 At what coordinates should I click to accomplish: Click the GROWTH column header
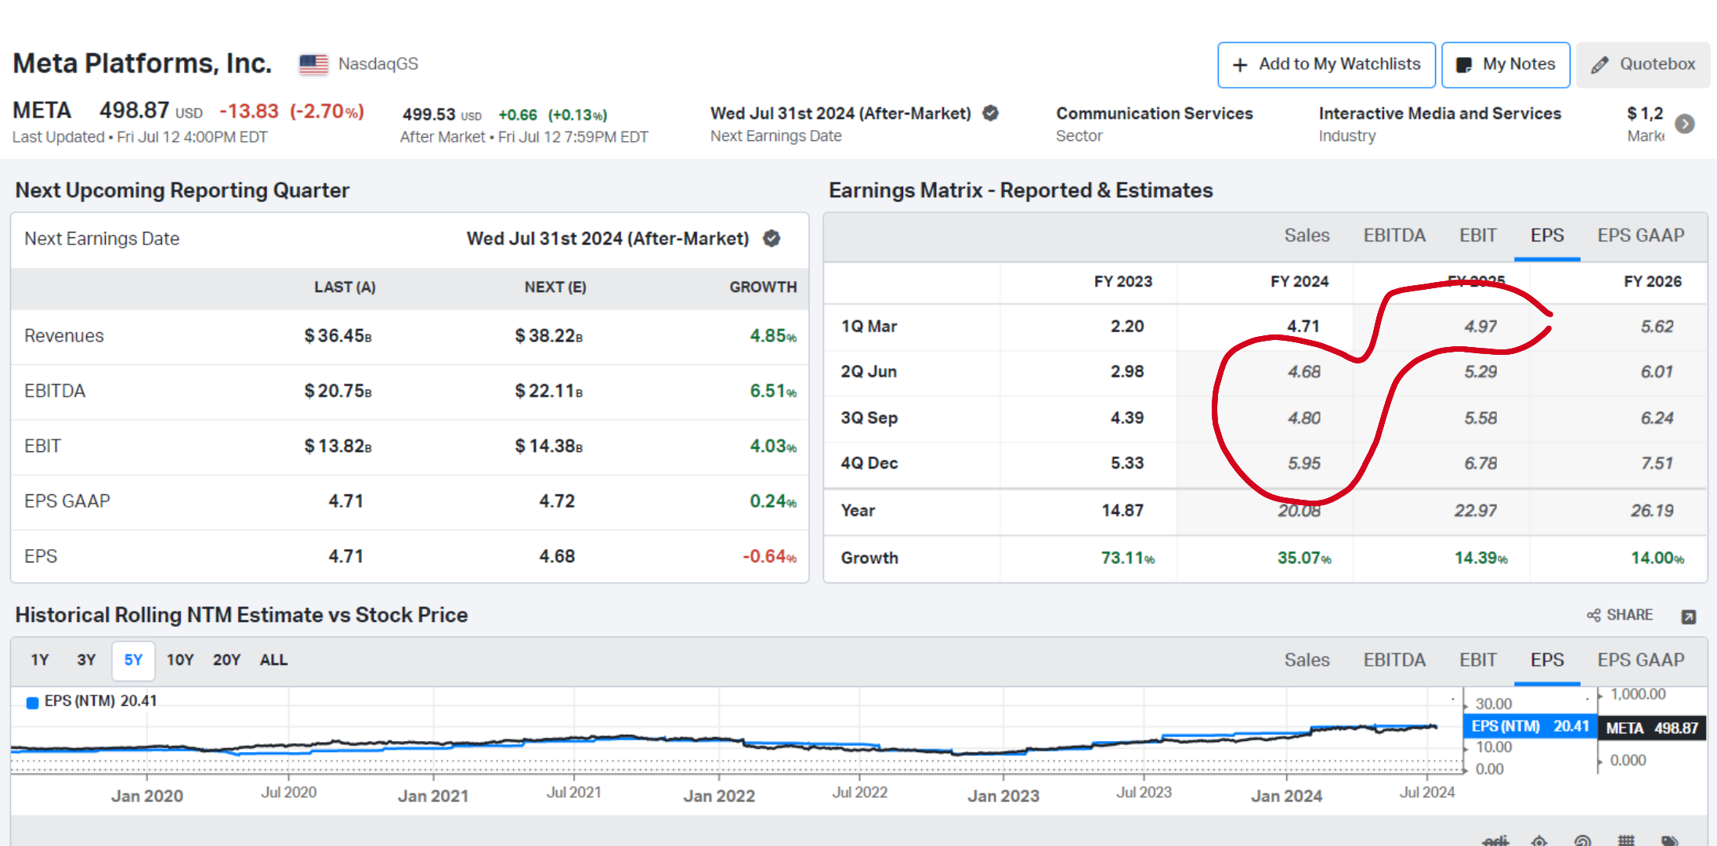click(763, 287)
